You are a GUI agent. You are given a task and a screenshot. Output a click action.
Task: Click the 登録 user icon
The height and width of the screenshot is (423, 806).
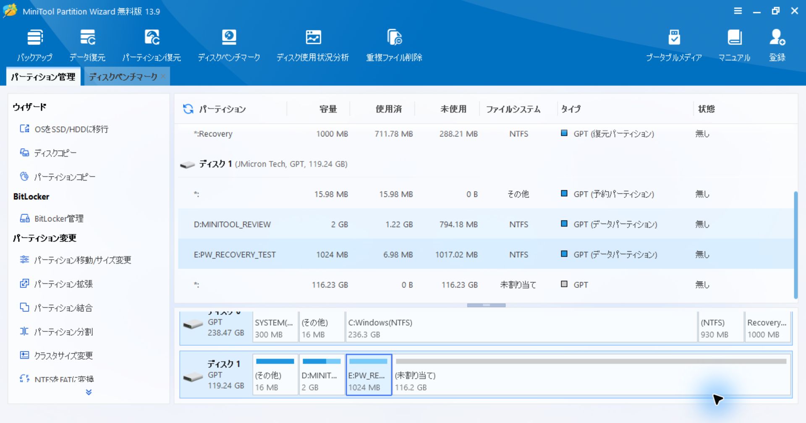tap(777, 45)
